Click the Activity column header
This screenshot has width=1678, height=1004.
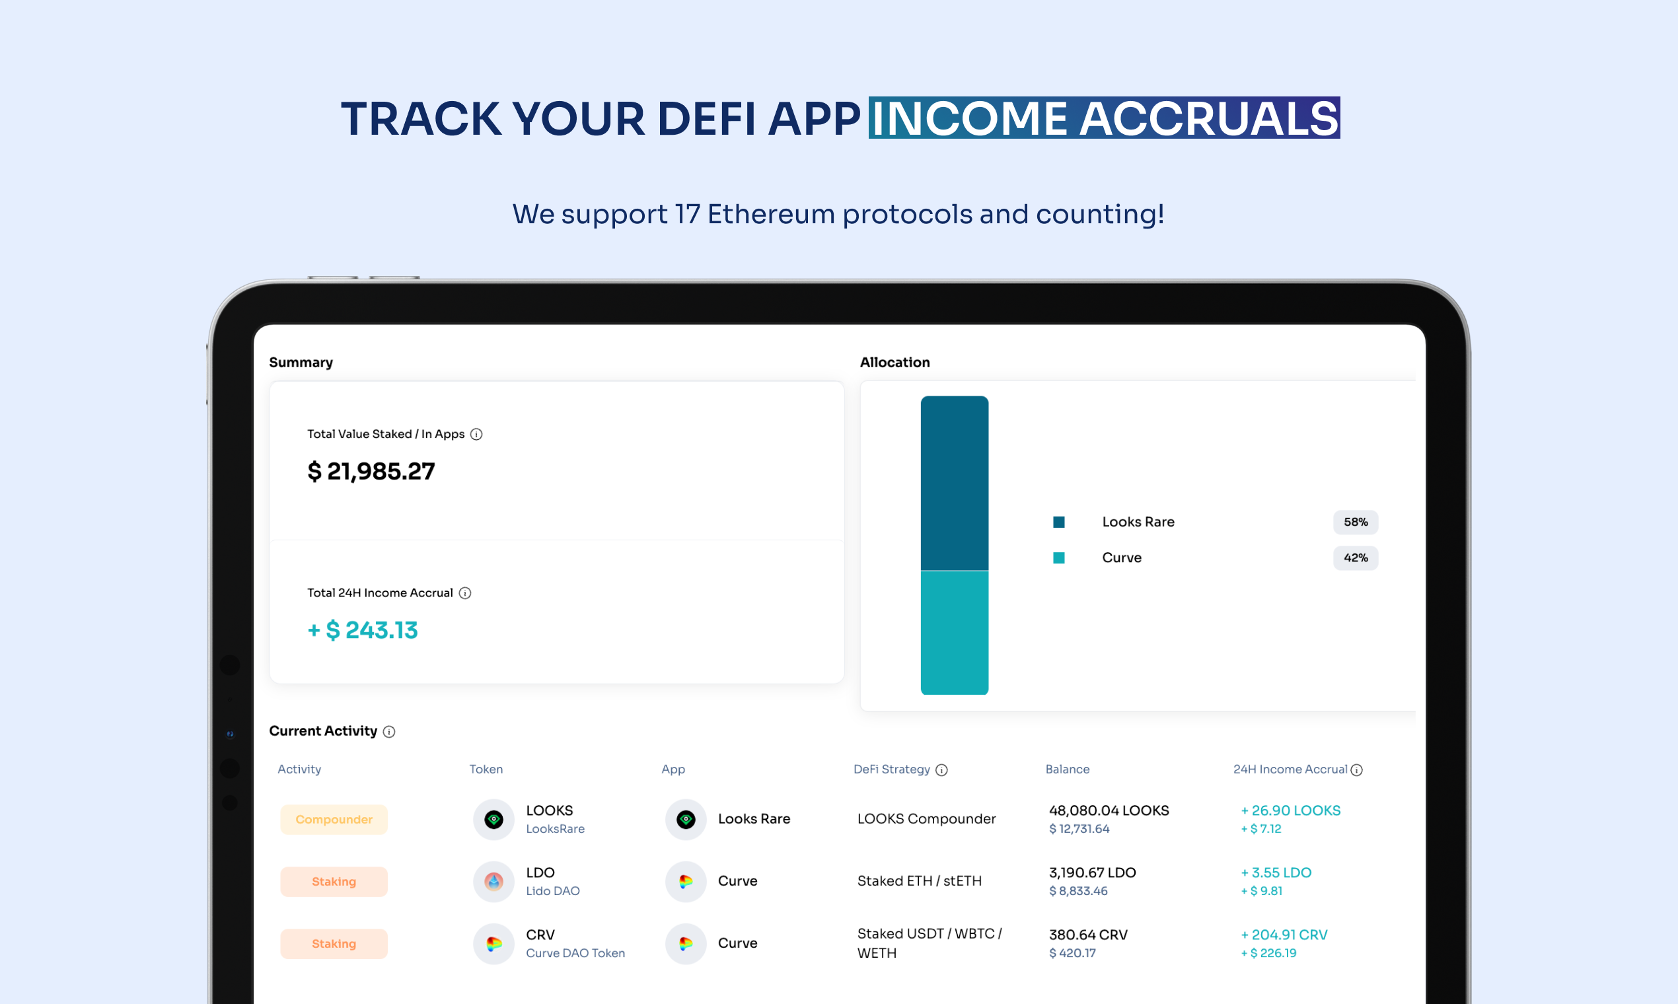(299, 770)
